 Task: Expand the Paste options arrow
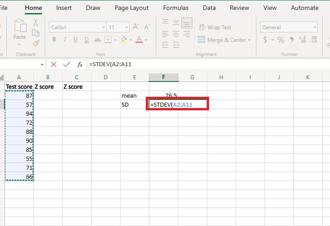point(19,44)
